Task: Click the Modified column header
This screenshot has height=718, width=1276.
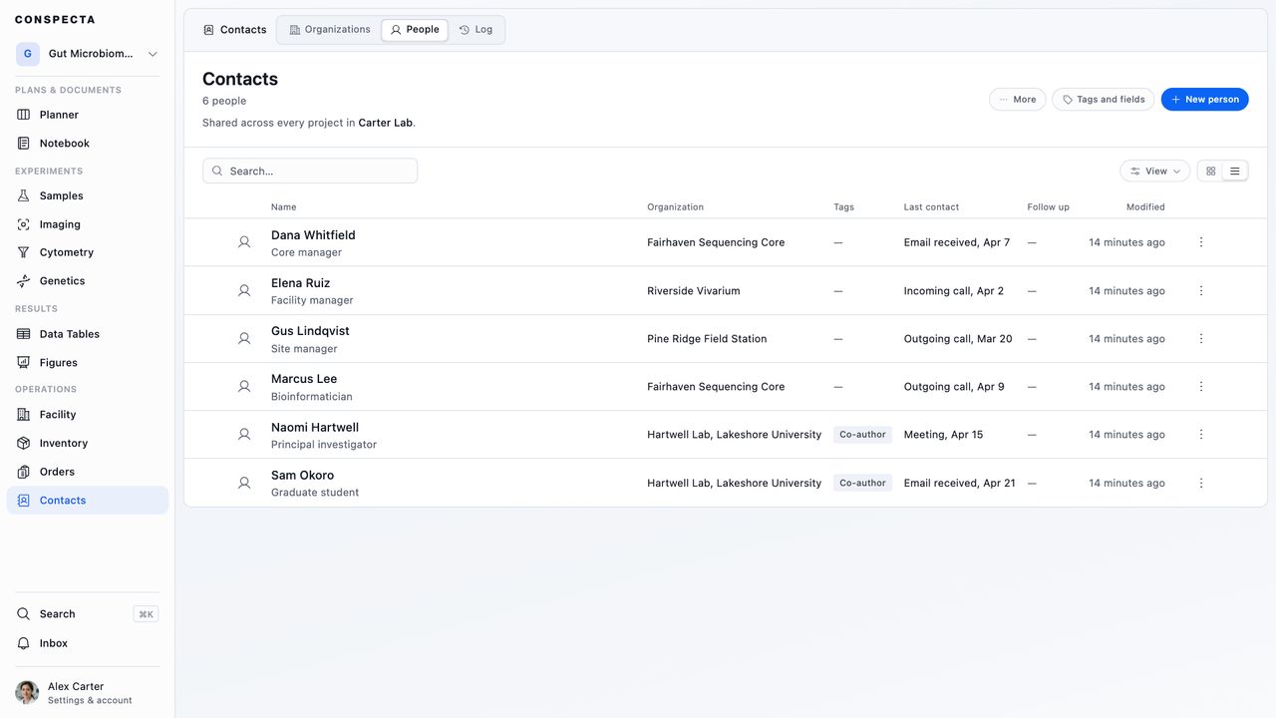Action: click(x=1145, y=207)
